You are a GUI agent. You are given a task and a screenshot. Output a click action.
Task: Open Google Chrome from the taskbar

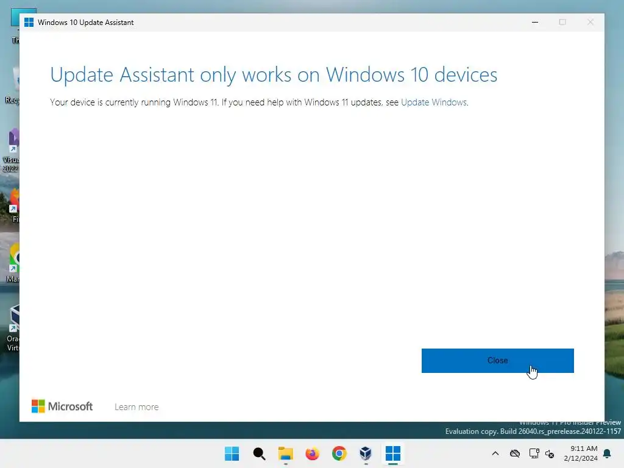339,453
